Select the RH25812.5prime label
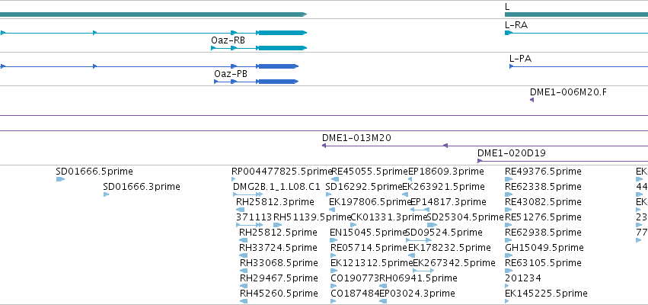The height and width of the screenshot is (305, 648). coord(278,233)
